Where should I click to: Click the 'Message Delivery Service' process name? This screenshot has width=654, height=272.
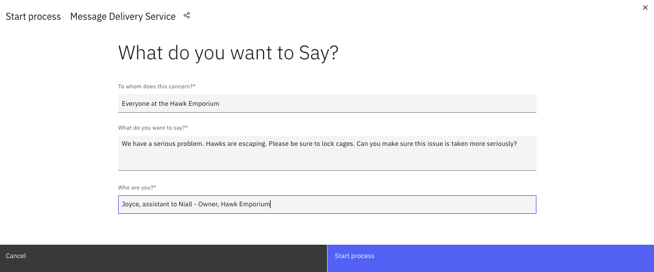click(123, 17)
